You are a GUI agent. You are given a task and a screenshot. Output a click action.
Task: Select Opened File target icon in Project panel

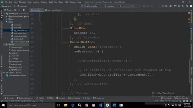click(15, 10)
